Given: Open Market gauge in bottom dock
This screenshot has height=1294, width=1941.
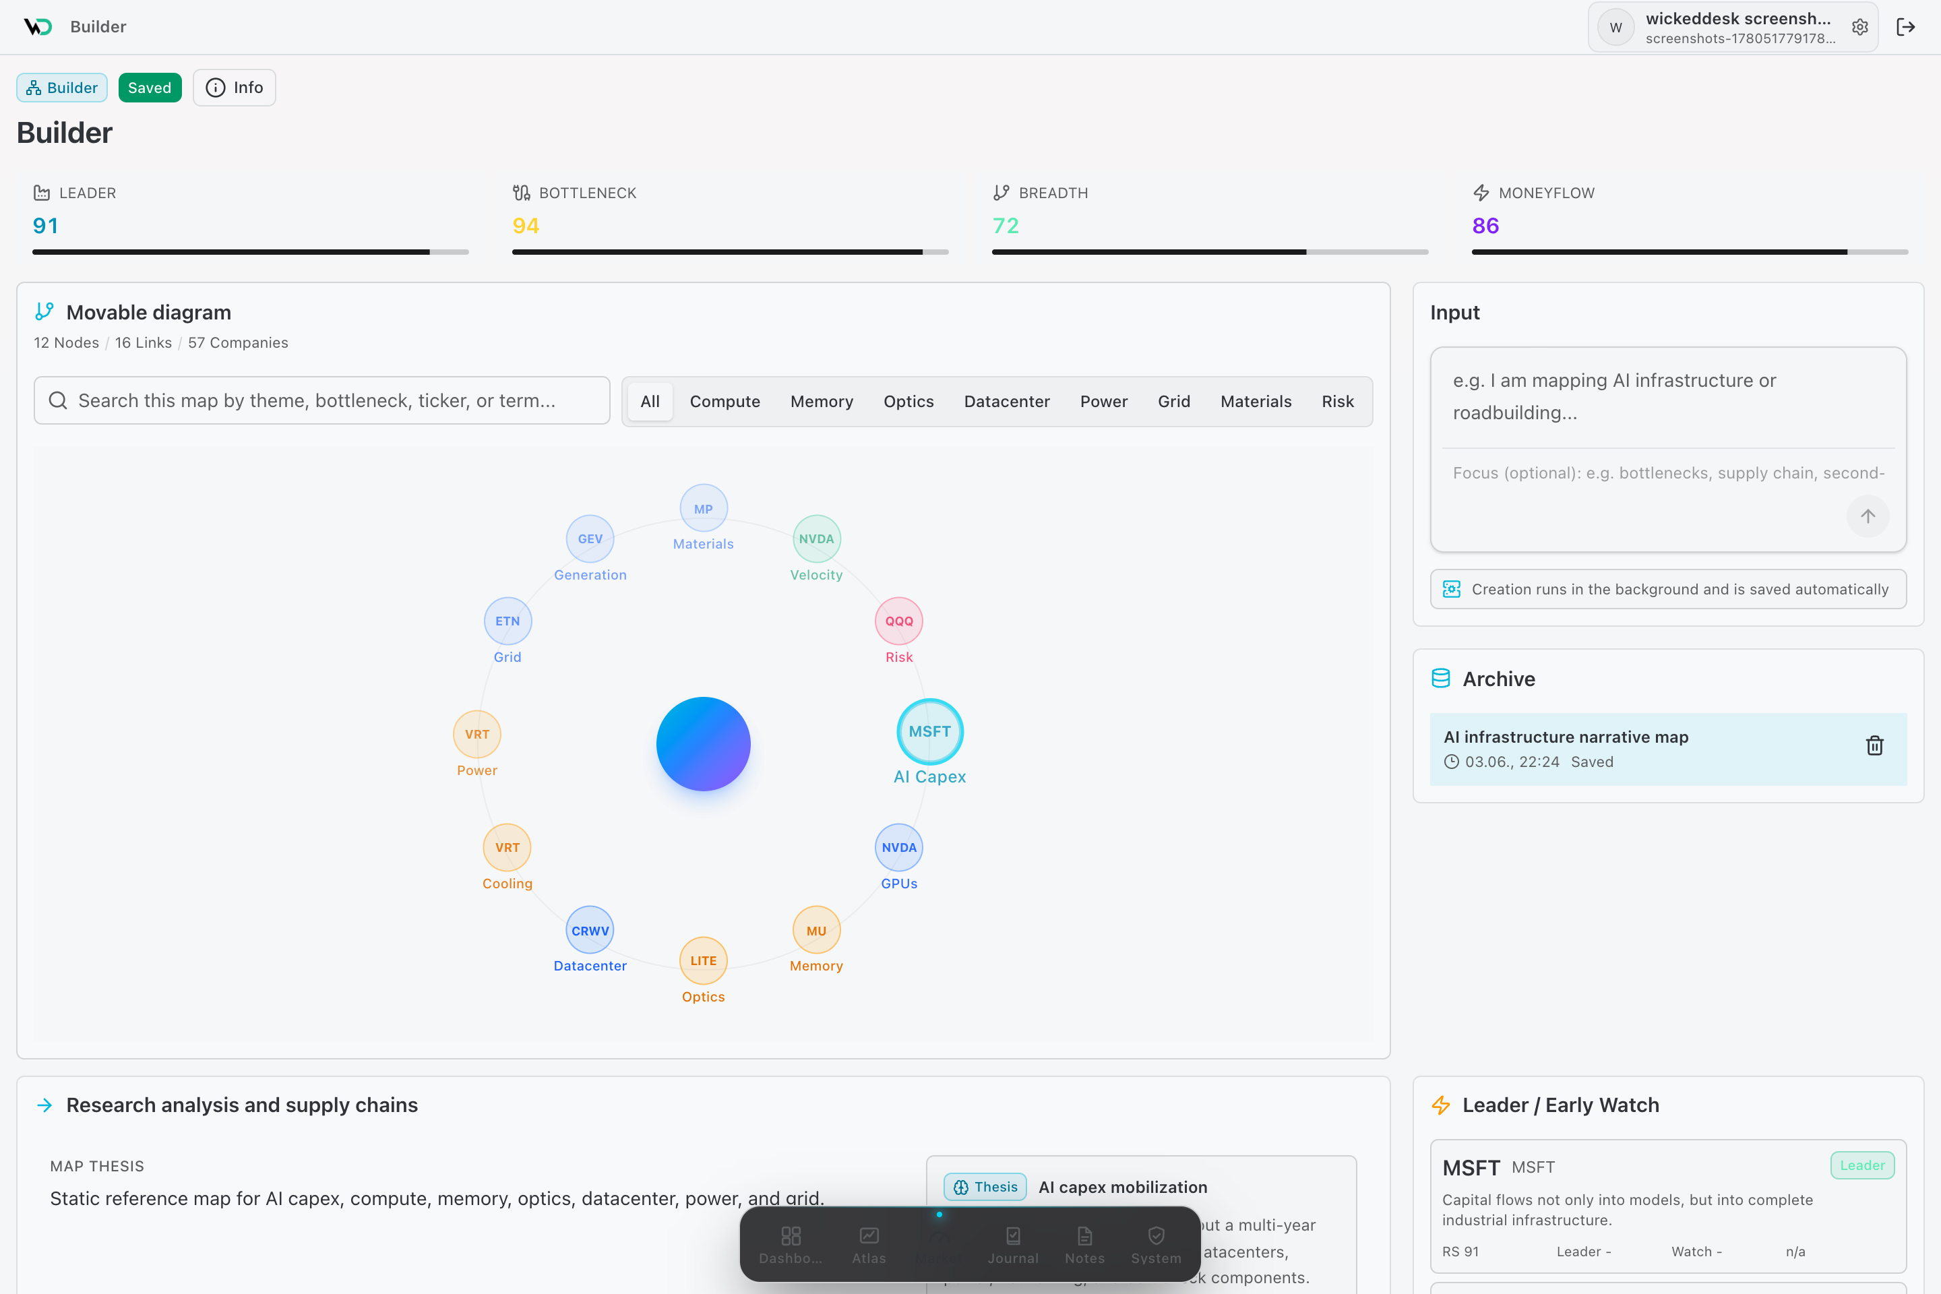Looking at the screenshot, I should 938,1245.
